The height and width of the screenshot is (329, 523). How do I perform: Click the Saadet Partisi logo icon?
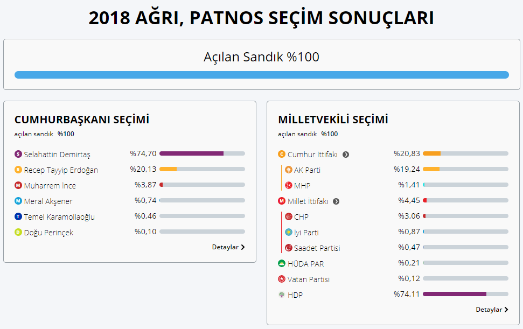(x=289, y=248)
